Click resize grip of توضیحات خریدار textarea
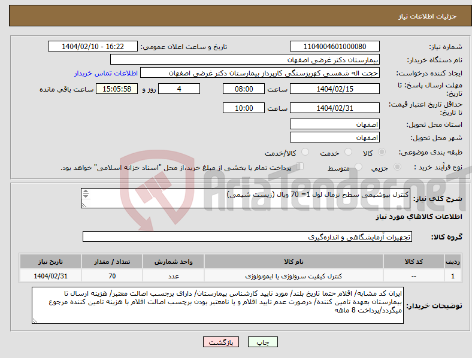The height and width of the screenshot is (358, 472). point(35,321)
